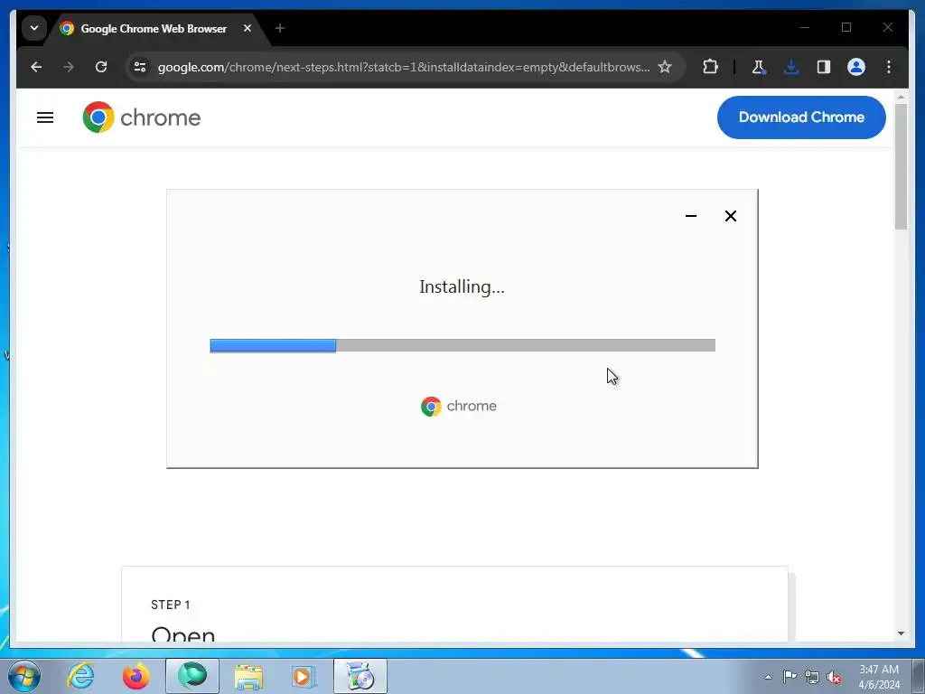Open Windows Media Player on taskbar
The image size is (925, 694).
[304, 676]
